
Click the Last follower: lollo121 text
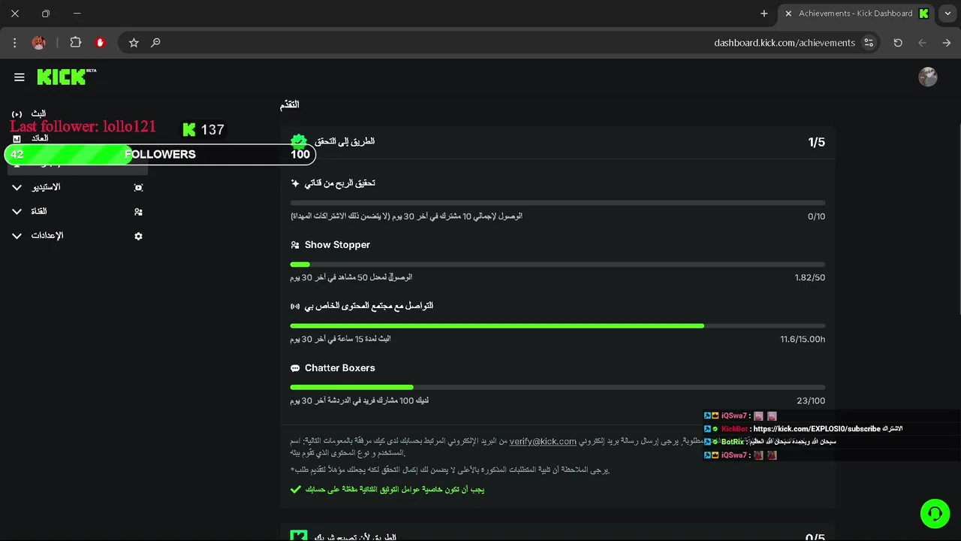[83, 126]
